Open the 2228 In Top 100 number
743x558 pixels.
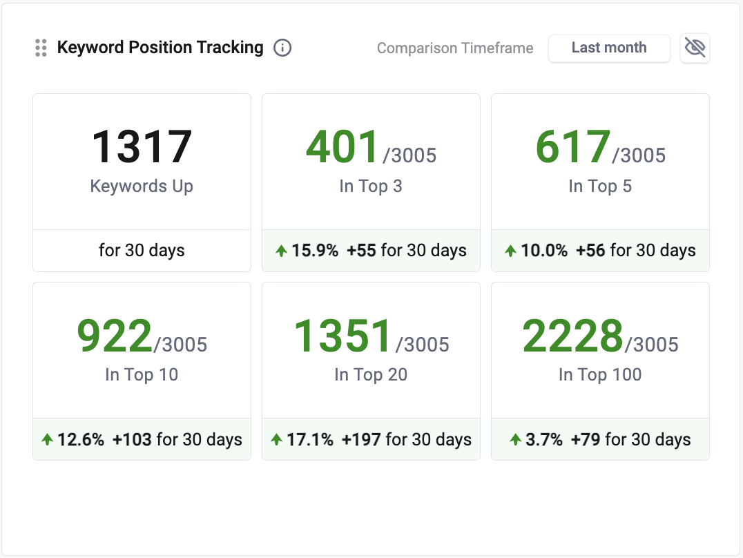pyautogui.click(x=572, y=336)
